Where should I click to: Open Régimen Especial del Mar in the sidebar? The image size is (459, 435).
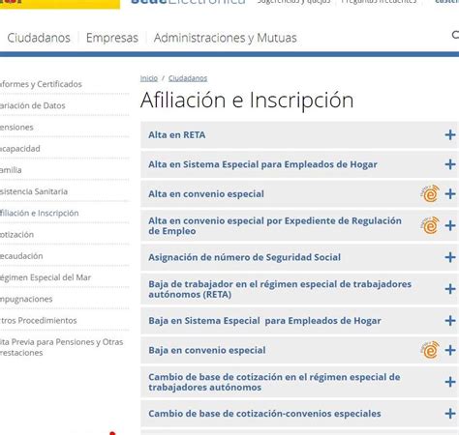coord(46,277)
